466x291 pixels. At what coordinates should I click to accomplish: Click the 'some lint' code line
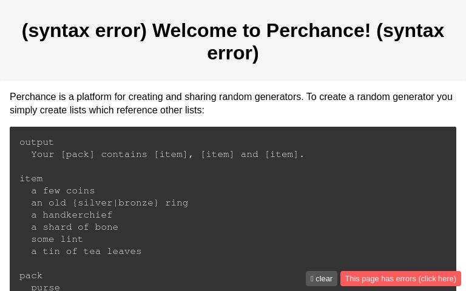pos(57,239)
